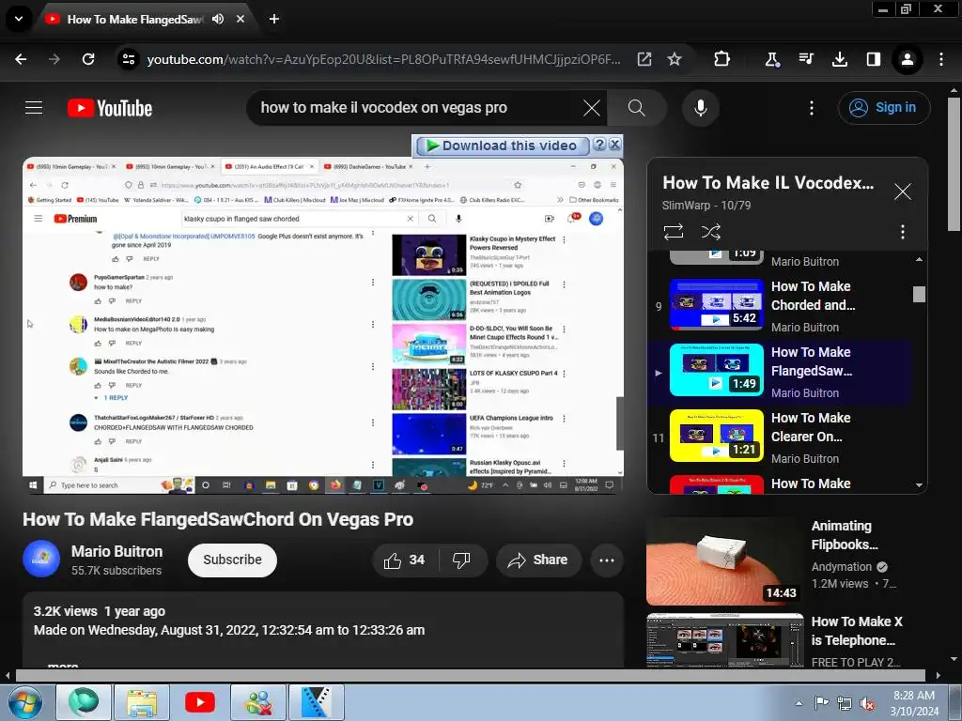Go back to previous page

click(x=21, y=59)
